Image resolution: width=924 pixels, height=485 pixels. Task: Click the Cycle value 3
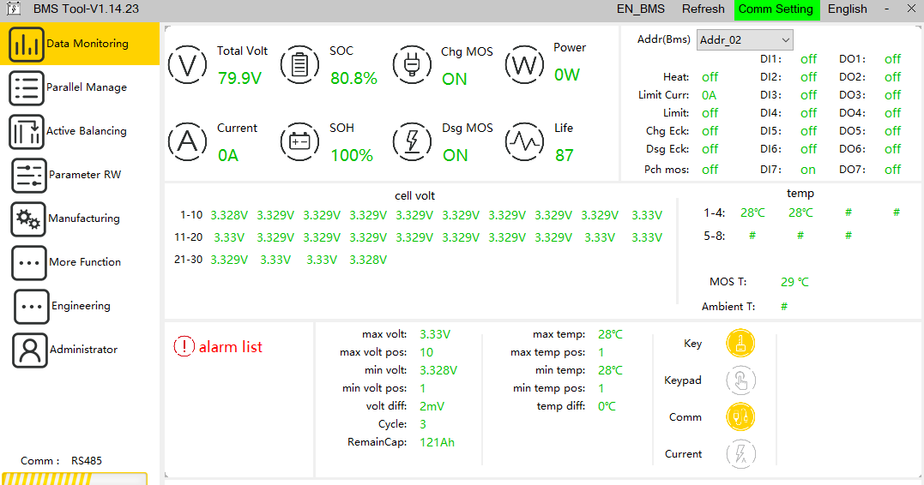coord(422,424)
